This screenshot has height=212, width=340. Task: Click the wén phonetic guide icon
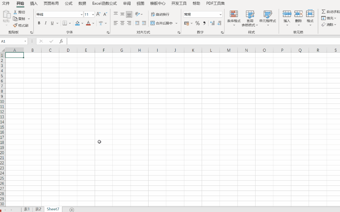coord(101,23)
